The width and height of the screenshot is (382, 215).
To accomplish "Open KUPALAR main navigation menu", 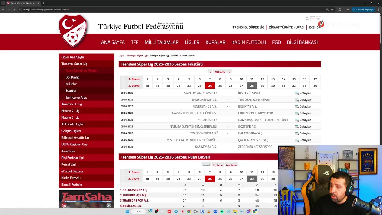I will (215, 42).
